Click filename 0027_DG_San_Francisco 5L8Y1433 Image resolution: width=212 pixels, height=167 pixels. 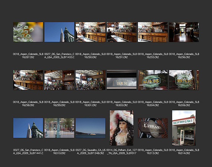60,56
